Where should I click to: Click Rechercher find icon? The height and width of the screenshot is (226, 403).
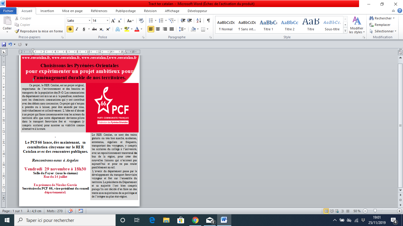coord(371,18)
